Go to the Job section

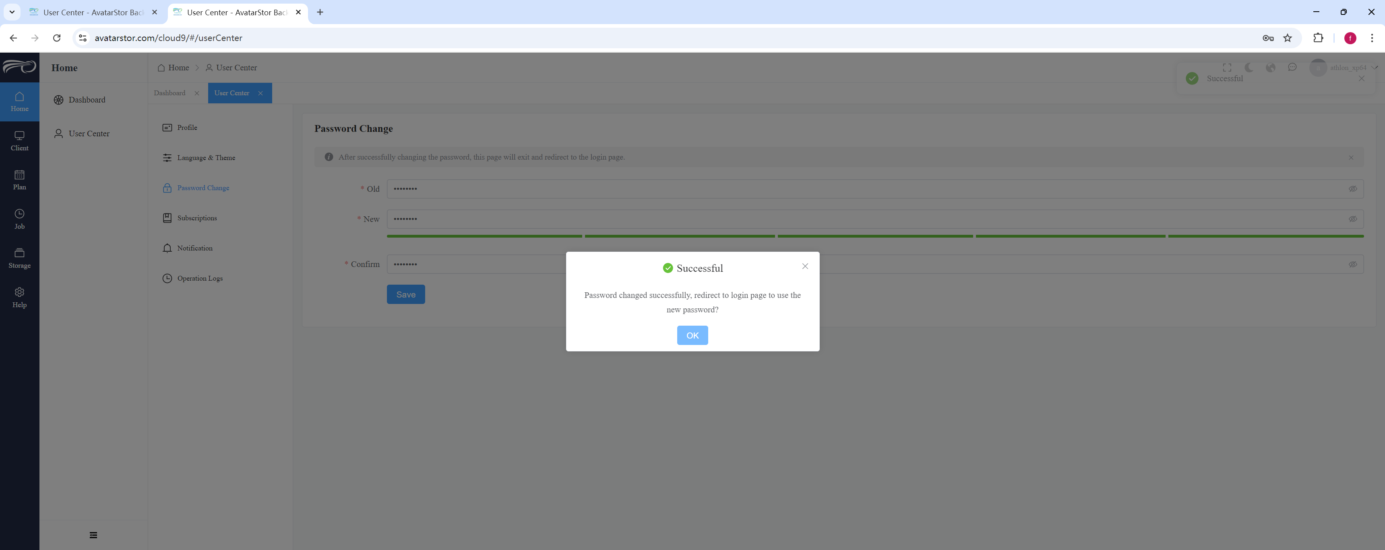[19, 219]
